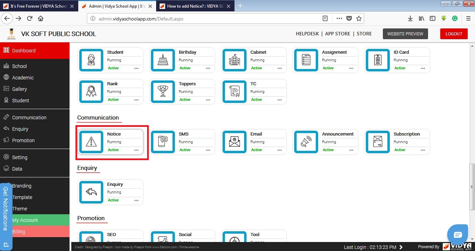
Task: Open the three-dots menu on Toppers card
Action: tap(208, 100)
